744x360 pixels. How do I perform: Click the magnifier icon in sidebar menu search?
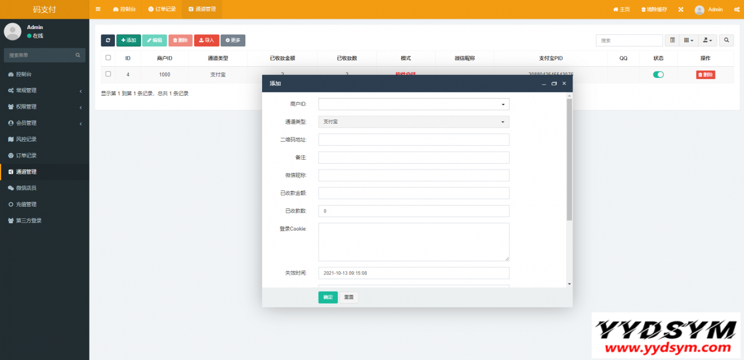pyautogui.click(x=78, y=55)
